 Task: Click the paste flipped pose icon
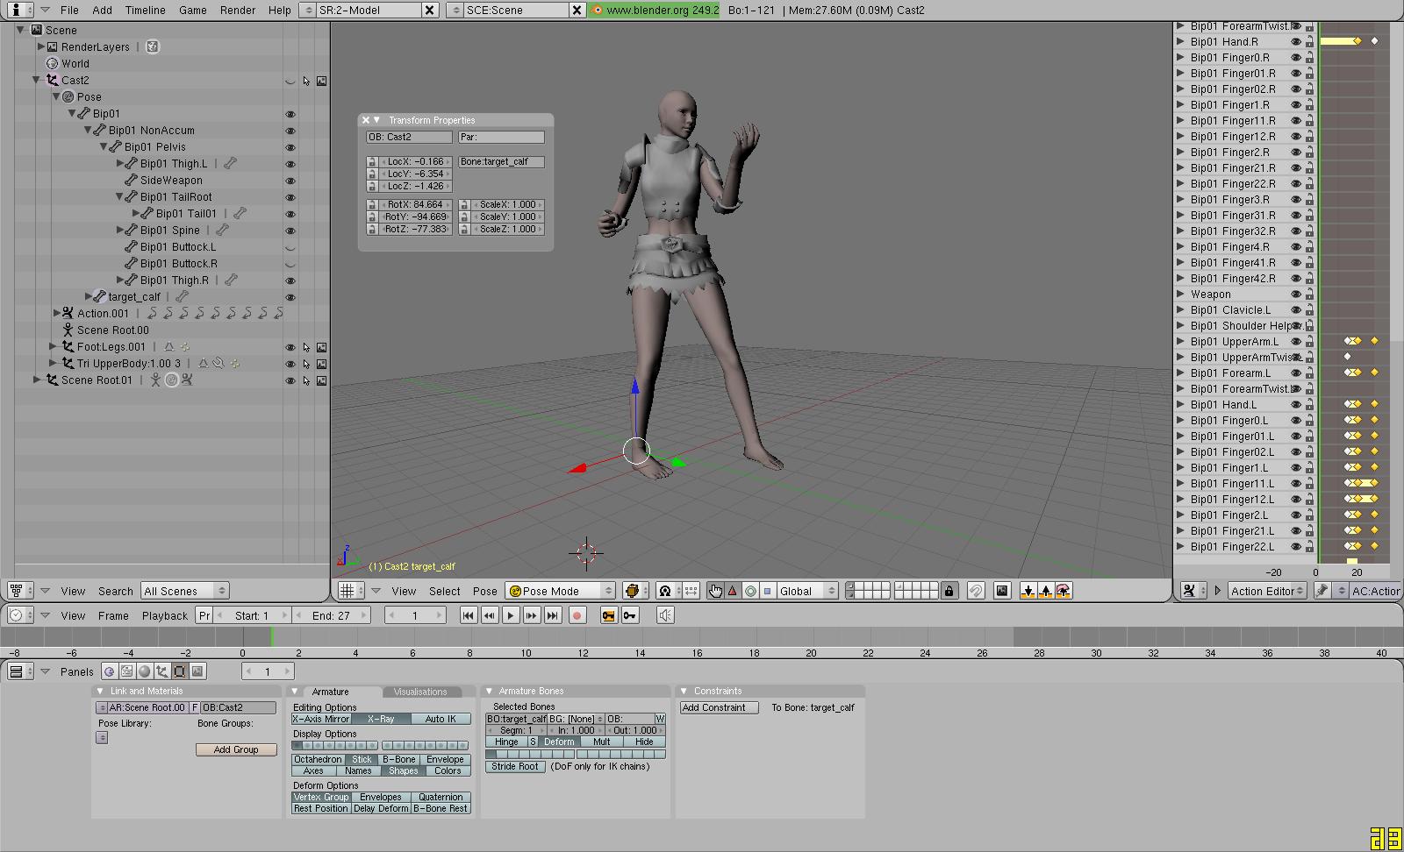(x=1064, y=591)
